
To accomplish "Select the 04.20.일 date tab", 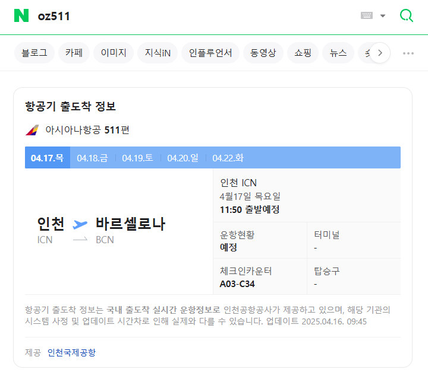I will [182, 158].
